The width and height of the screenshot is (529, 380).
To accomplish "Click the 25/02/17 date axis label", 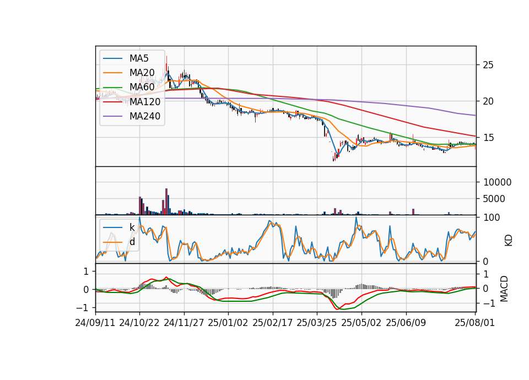I will (273, 323).
